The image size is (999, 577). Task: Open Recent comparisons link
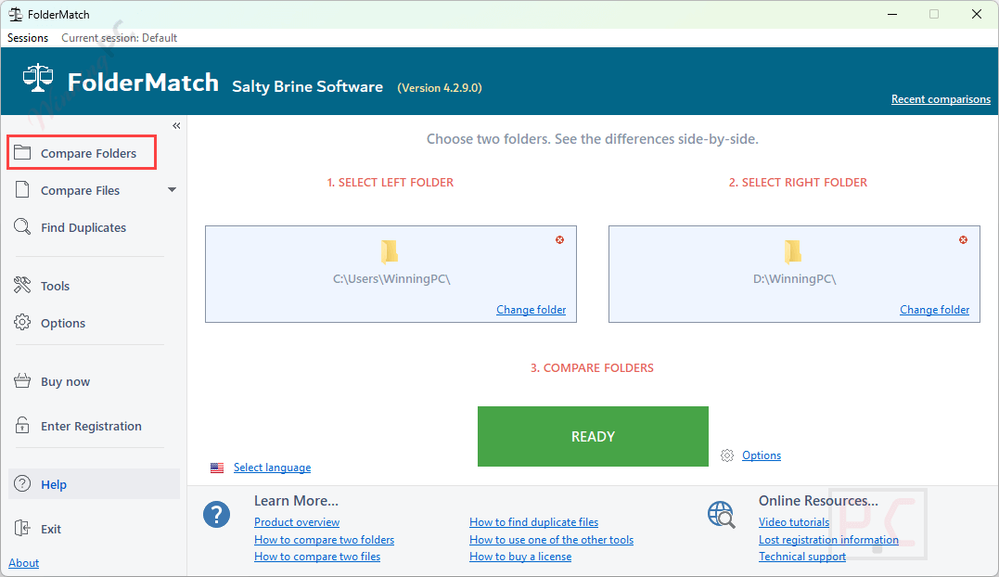pos(941,99)
